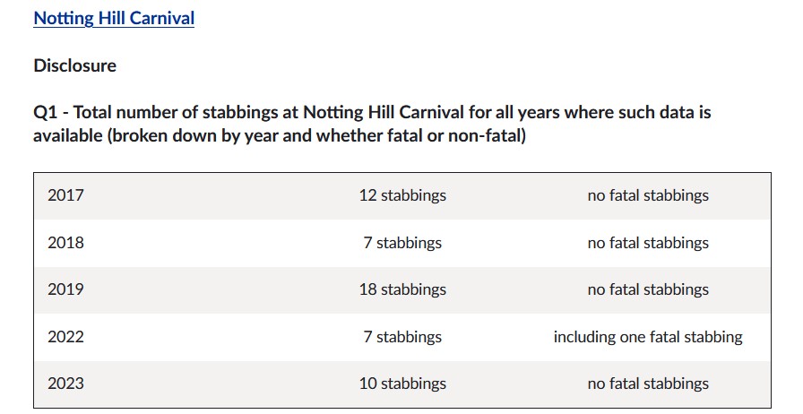This screenshot has height=414, width=803.
Task: Click the 12 stabbings cell
Action: pos(402,195)
